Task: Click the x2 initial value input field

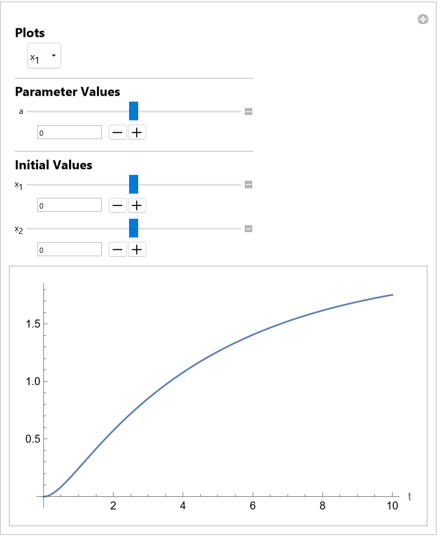Action: click(70, 249)
